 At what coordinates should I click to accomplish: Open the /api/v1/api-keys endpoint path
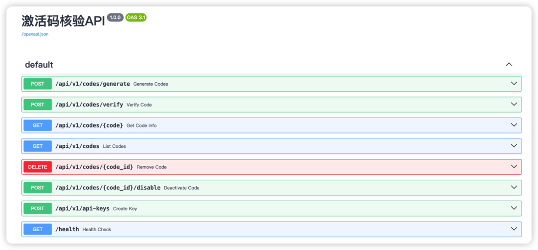click(x=82, y=208)
